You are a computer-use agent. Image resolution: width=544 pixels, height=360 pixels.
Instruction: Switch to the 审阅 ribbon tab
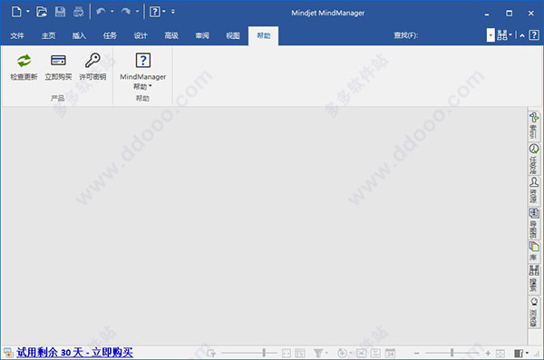pyautogui.click(x=202, y=35)
